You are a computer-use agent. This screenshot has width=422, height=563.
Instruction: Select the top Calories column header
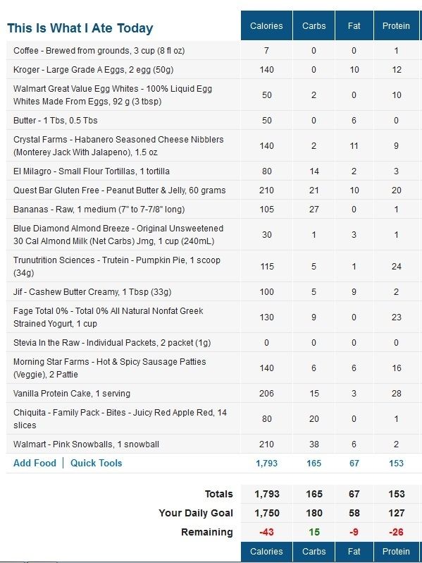[266, 25]
